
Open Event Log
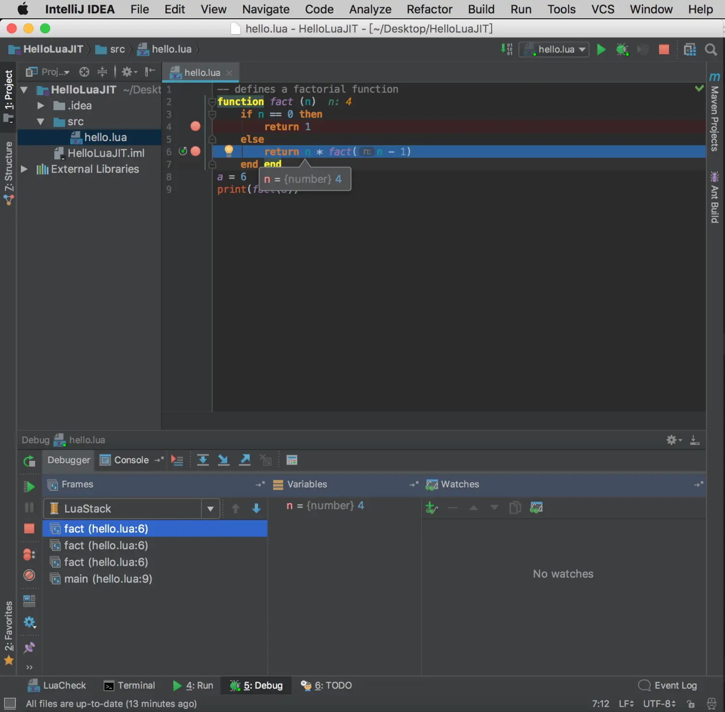[x=667, y=685]
